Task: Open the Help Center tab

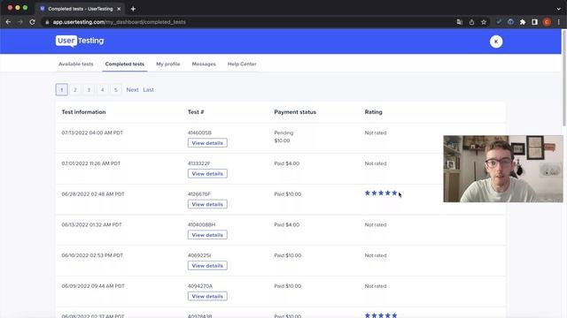Action: 242,64
